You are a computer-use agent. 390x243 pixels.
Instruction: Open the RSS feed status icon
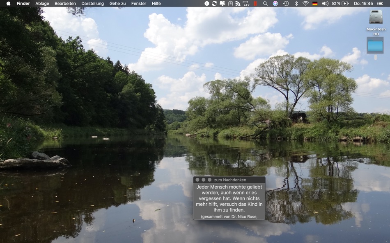[238, 3]
